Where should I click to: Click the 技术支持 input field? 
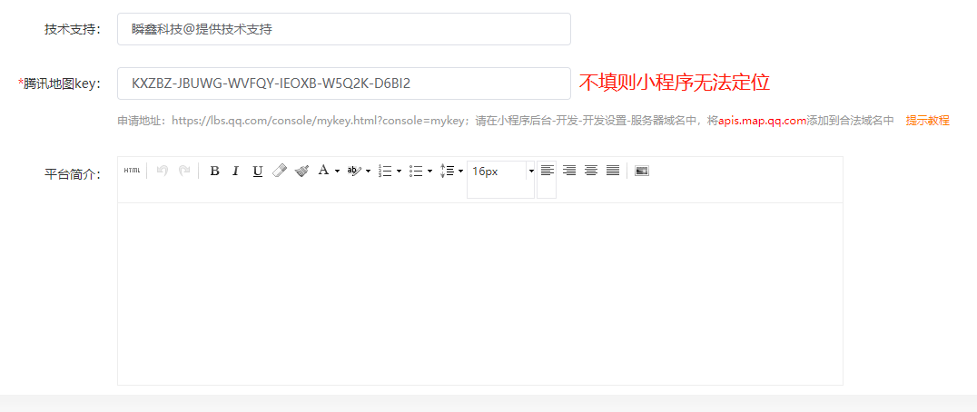344,29
